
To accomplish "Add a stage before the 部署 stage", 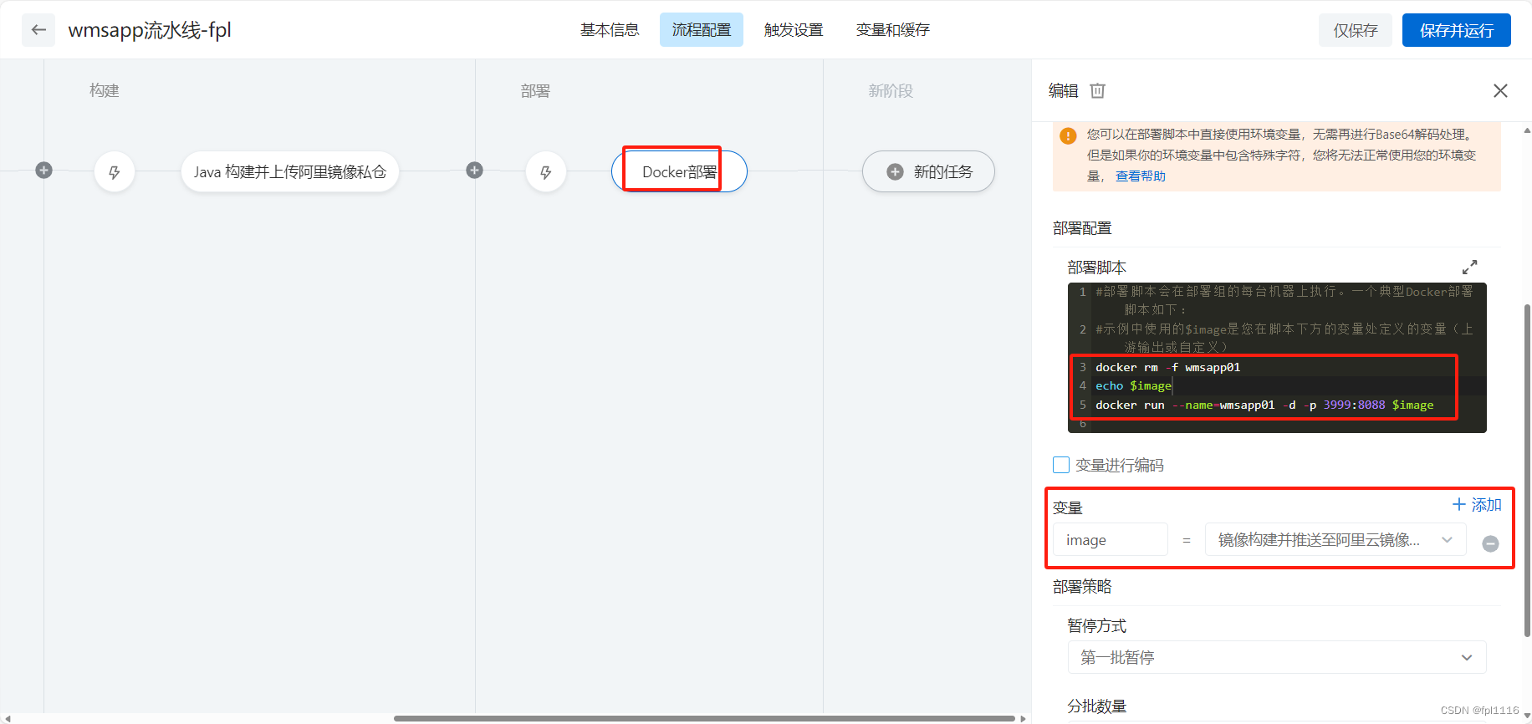I will coord(474,171).
